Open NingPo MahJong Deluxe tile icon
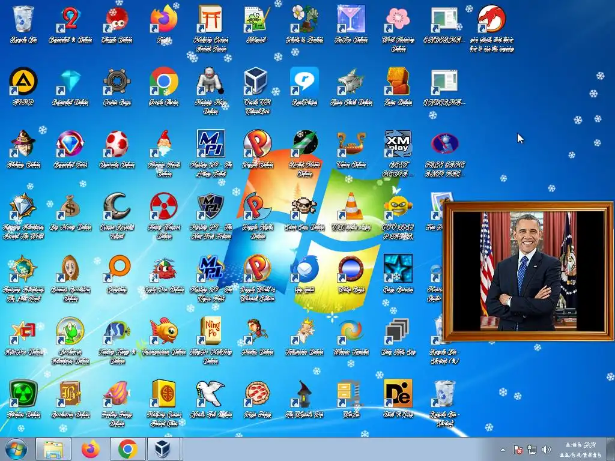Screen dimensions: 615x461 [211, 331]
